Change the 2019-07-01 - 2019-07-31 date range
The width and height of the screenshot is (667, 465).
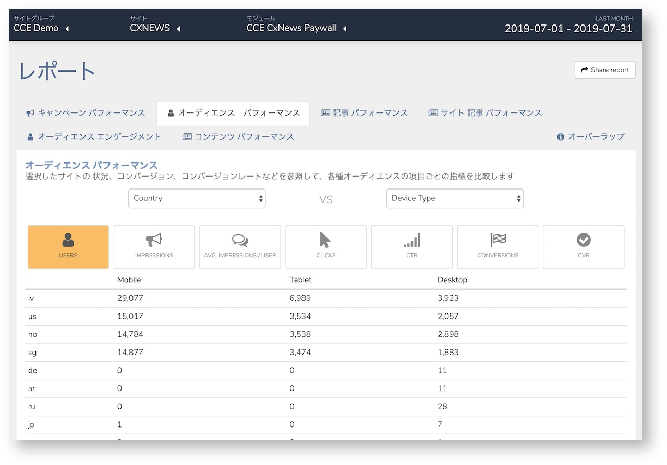[568, 29]
